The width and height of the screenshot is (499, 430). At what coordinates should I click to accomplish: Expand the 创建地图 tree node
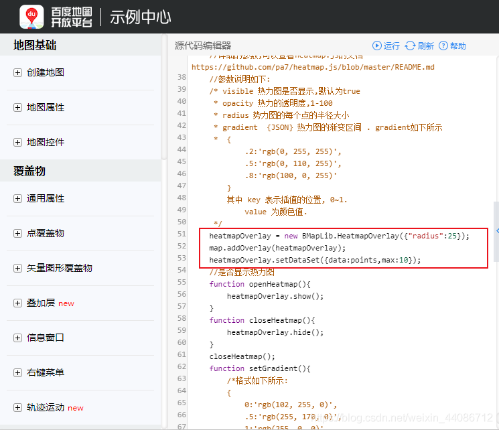tap(17, 72)
